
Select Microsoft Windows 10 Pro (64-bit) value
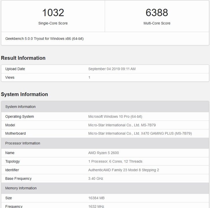(115, 116)
